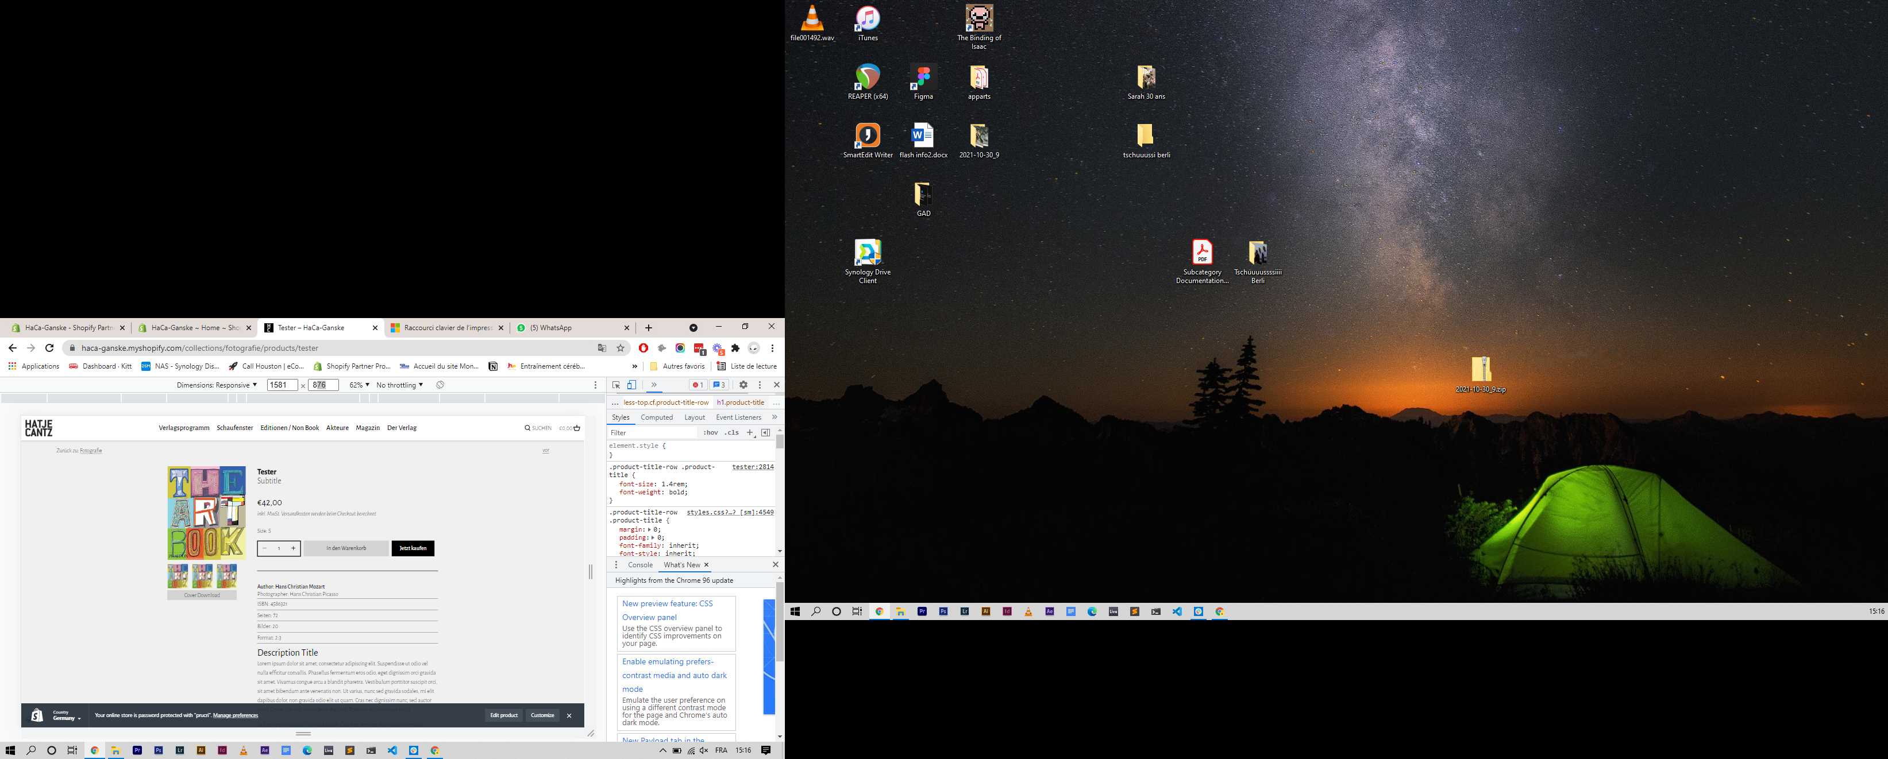Screen dimensions: 1888x759
Task: Select the REAPER (x64) desktop icon
Action: coord(868,82)
